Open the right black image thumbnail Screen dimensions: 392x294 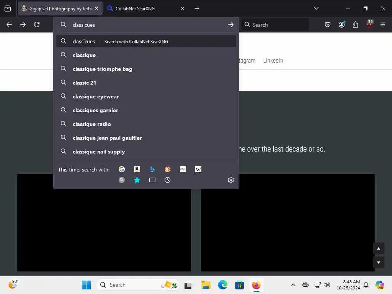[x=288, y=222]
